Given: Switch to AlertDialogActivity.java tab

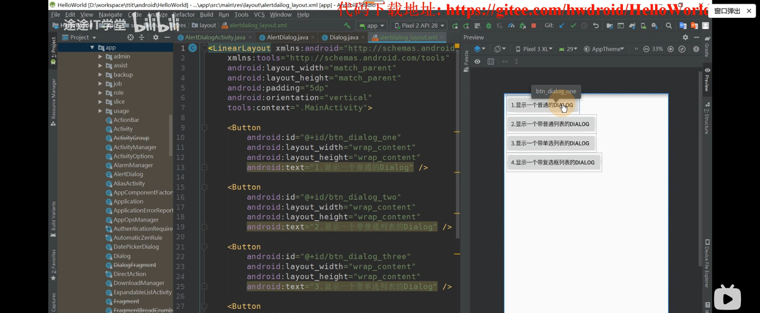Looking at the screenshot, I should [215, 37].
